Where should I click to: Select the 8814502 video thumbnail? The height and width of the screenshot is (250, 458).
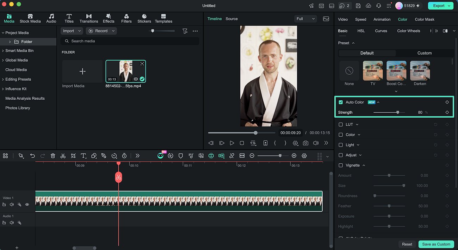126,71
